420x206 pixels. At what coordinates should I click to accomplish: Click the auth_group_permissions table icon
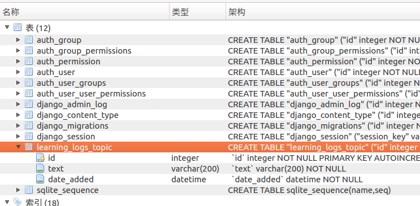tap(29, 50)
